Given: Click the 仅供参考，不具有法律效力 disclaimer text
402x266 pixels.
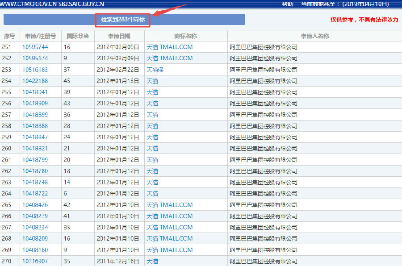Looking at the screenshot, I should point(364,20).
